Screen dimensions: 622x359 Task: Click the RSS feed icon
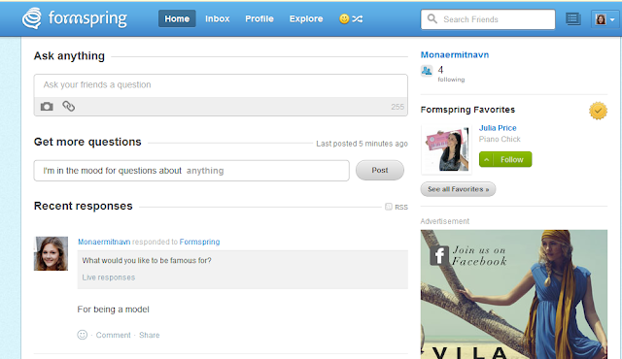(x=389, y=207)
